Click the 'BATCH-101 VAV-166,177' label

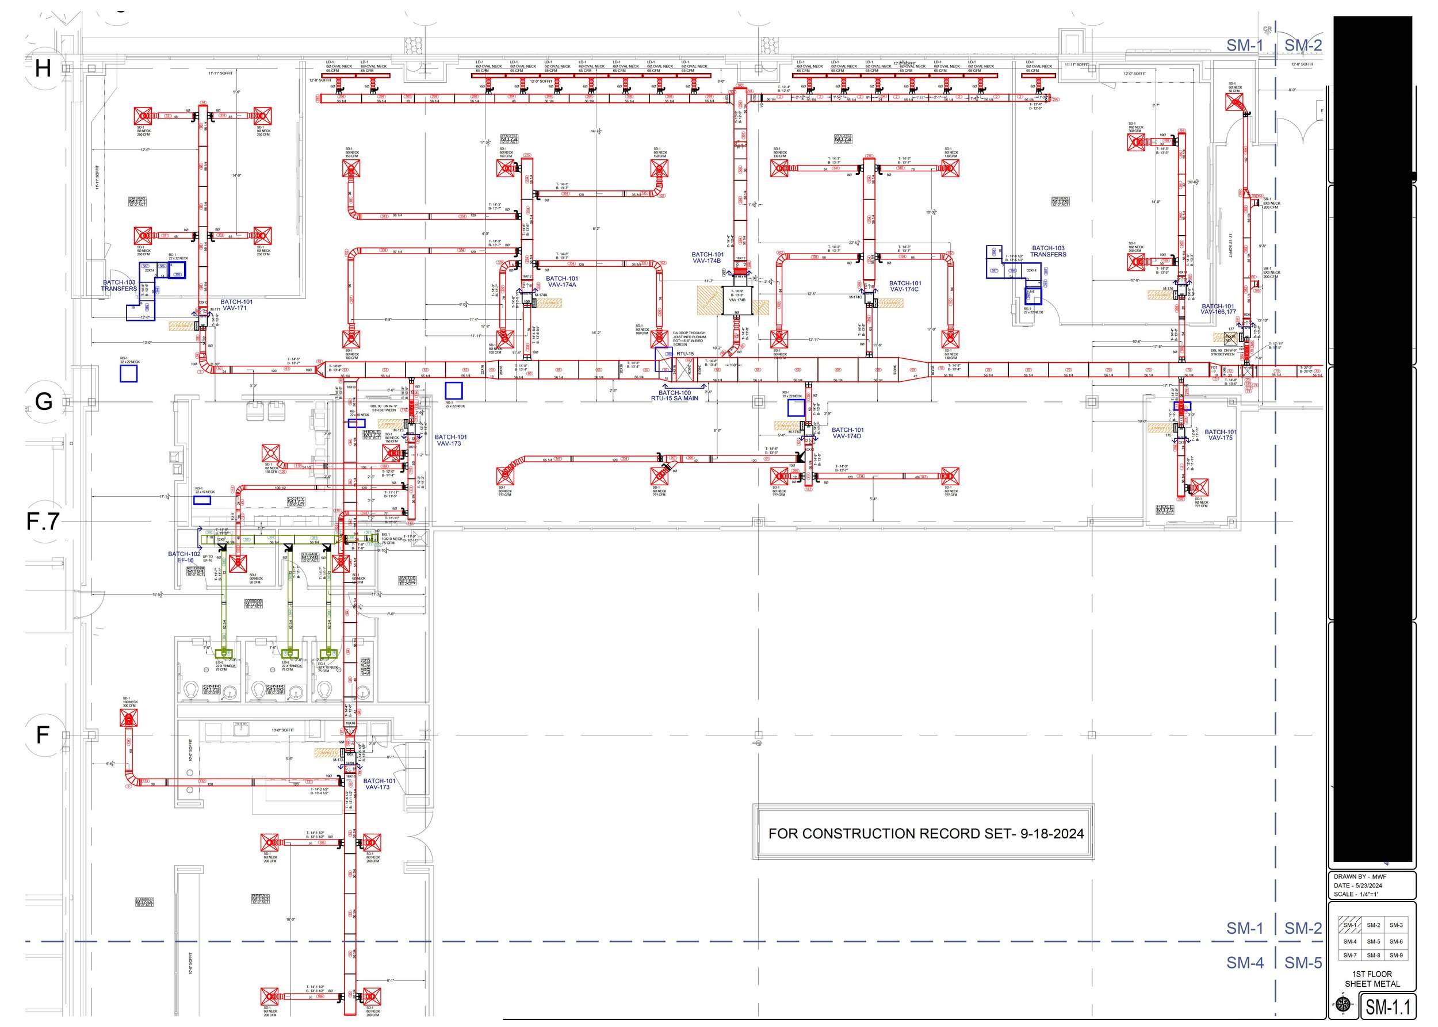(x=1218, y=309)
